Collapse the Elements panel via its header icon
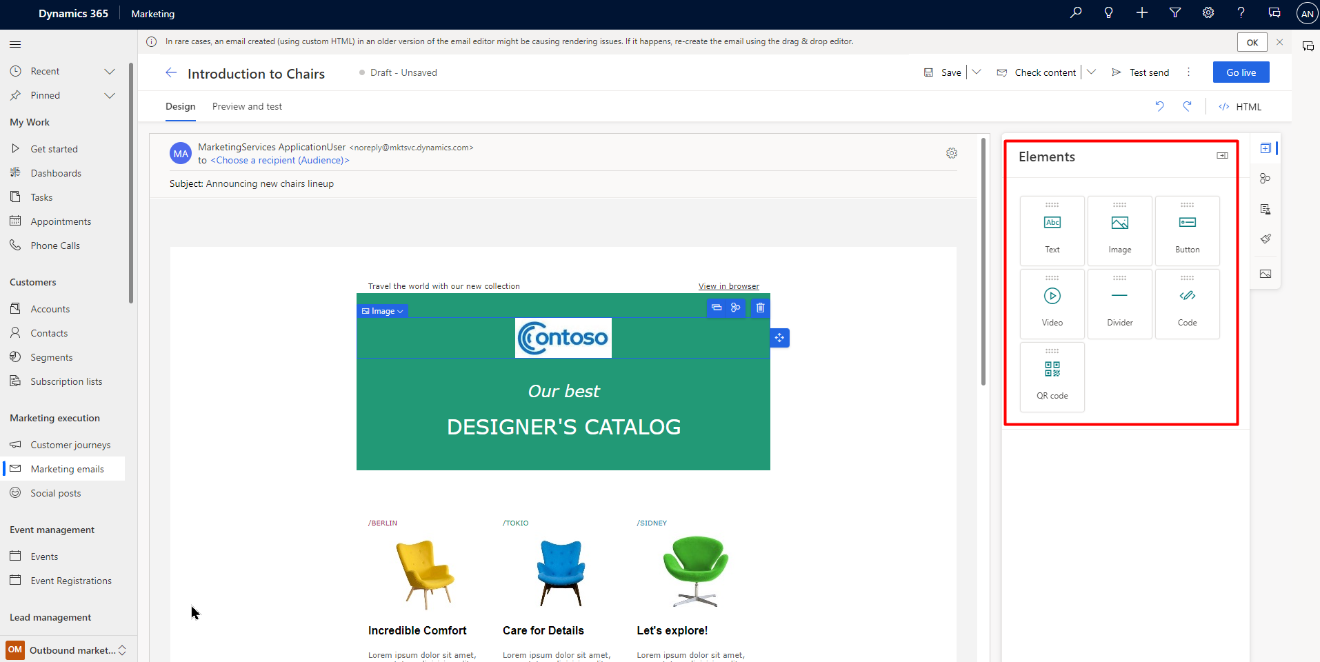Image resolution: width=1320 pixels, height=662 pixels. pyautogui.click(x=1222, y=155)
